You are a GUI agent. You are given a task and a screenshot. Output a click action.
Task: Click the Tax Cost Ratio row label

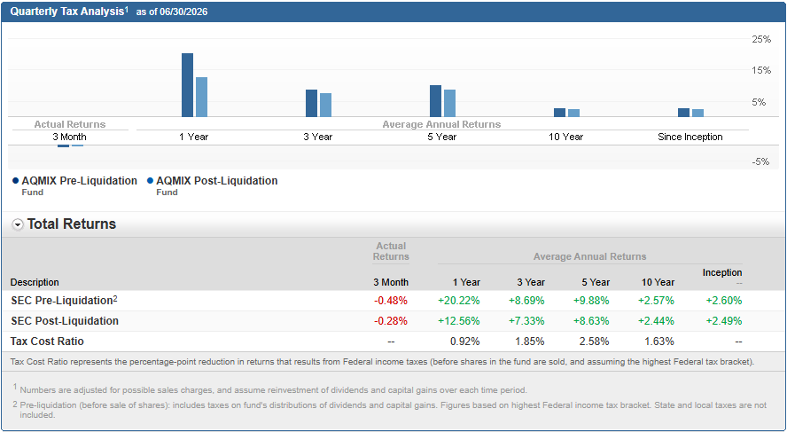pos(47,342)
